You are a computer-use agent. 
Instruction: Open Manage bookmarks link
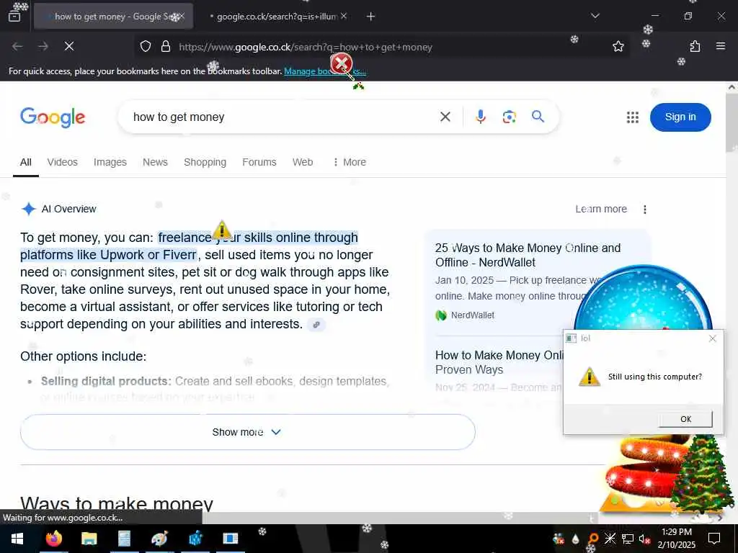click(x=325, y=71)
